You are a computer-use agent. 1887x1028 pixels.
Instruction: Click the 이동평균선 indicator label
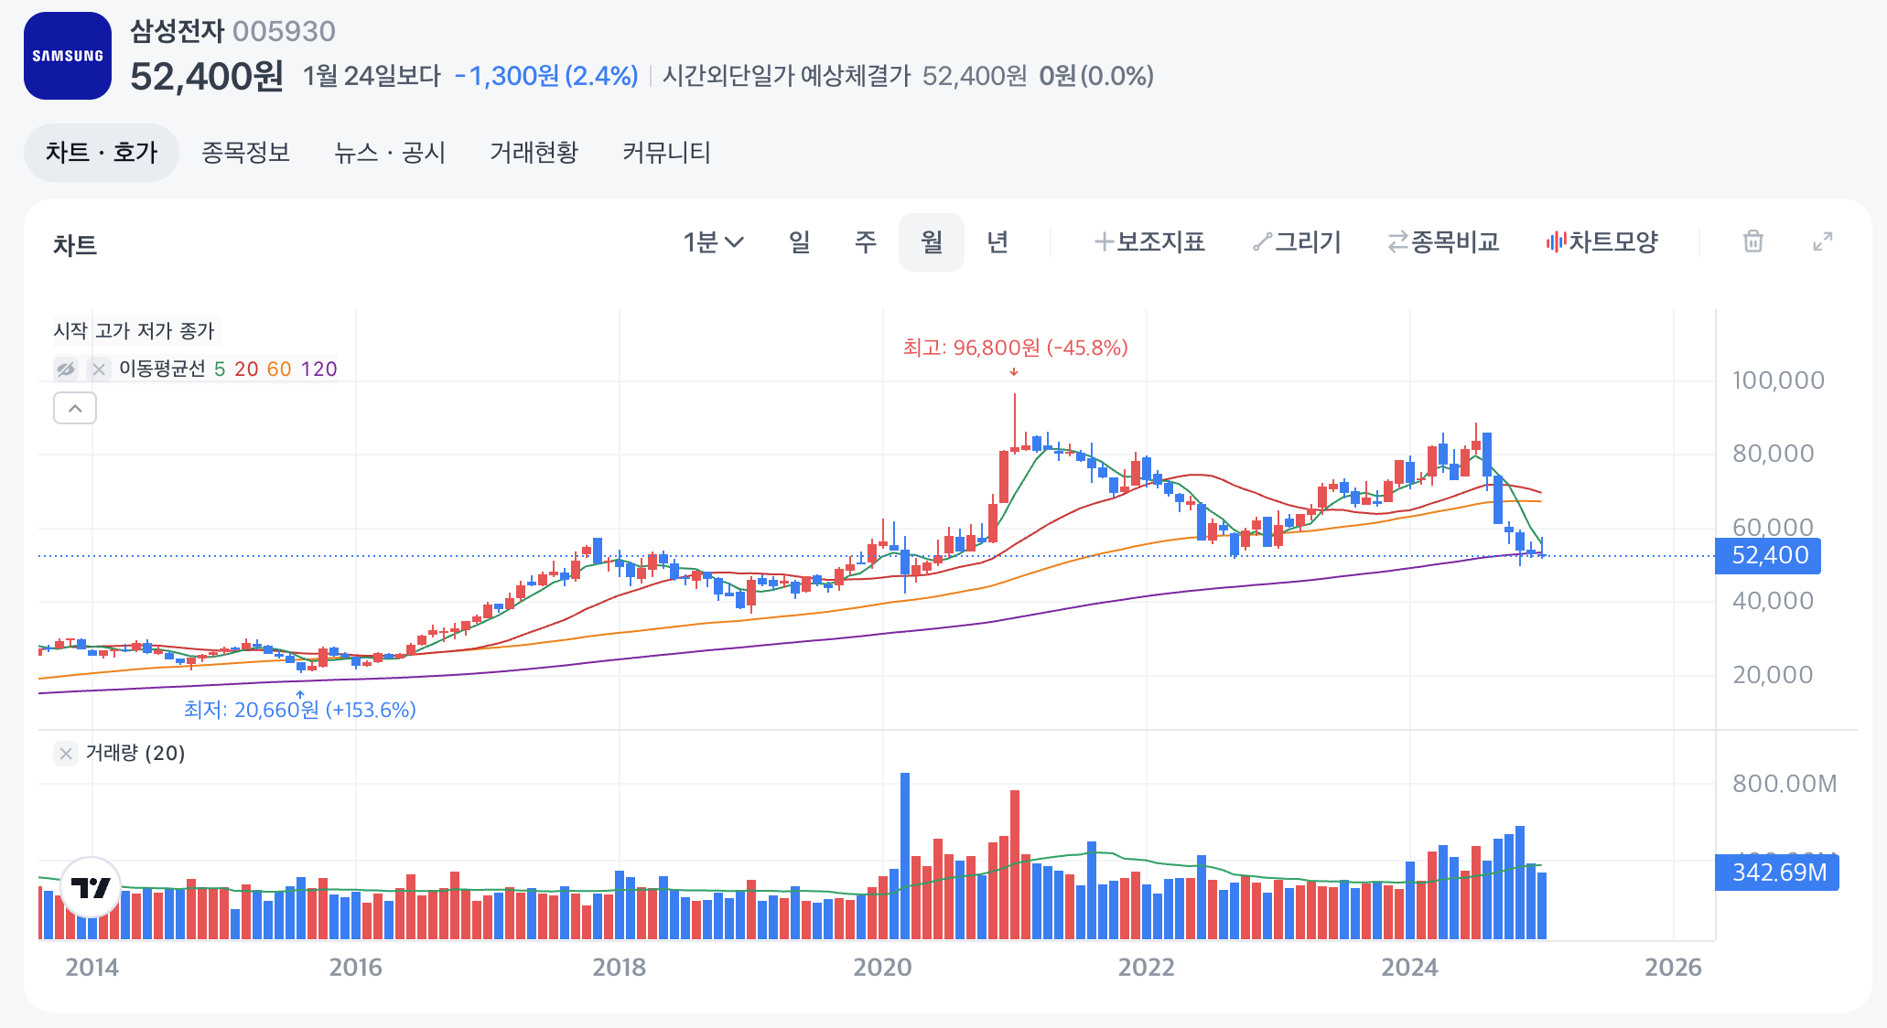[x=162, y=369]
